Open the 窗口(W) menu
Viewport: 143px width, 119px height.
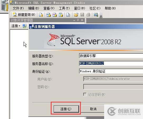(x=80, y=8)
